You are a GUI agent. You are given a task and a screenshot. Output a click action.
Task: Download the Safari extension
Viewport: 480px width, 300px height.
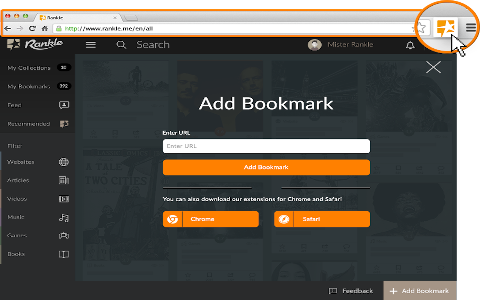tap(322, 219)
